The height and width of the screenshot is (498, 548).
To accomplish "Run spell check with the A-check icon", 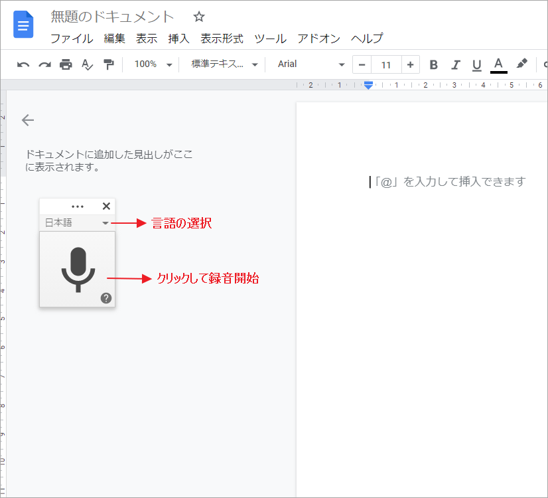I will click(x=87, y=64).
